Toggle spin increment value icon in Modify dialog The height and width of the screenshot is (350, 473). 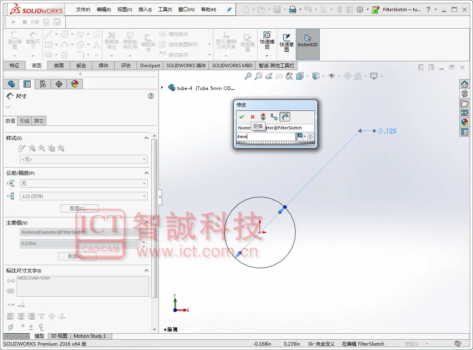click(285, 116)
